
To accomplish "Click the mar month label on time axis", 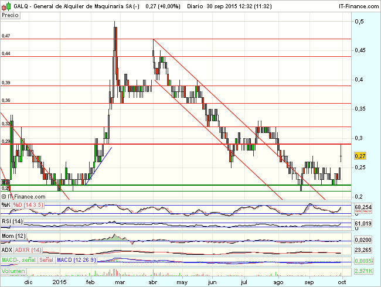I will pyautogui.click(x=120, y=282).
